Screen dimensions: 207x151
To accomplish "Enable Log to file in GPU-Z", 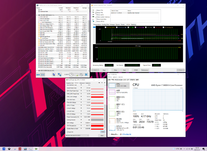I will point(67,132).
